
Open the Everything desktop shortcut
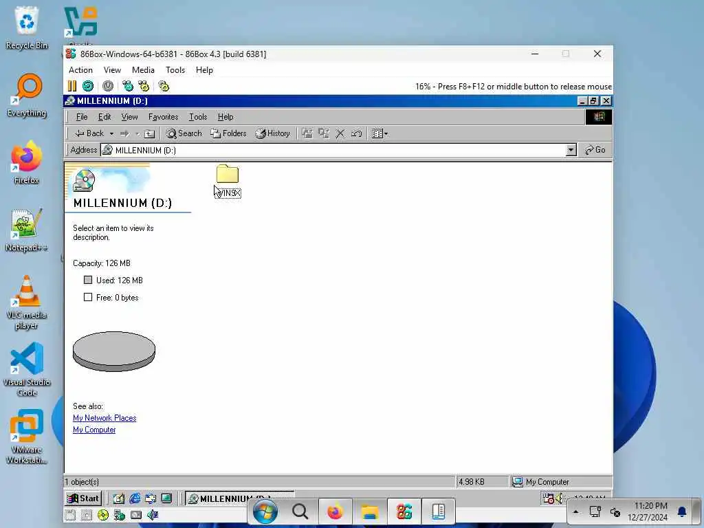[x=27, y=96]
